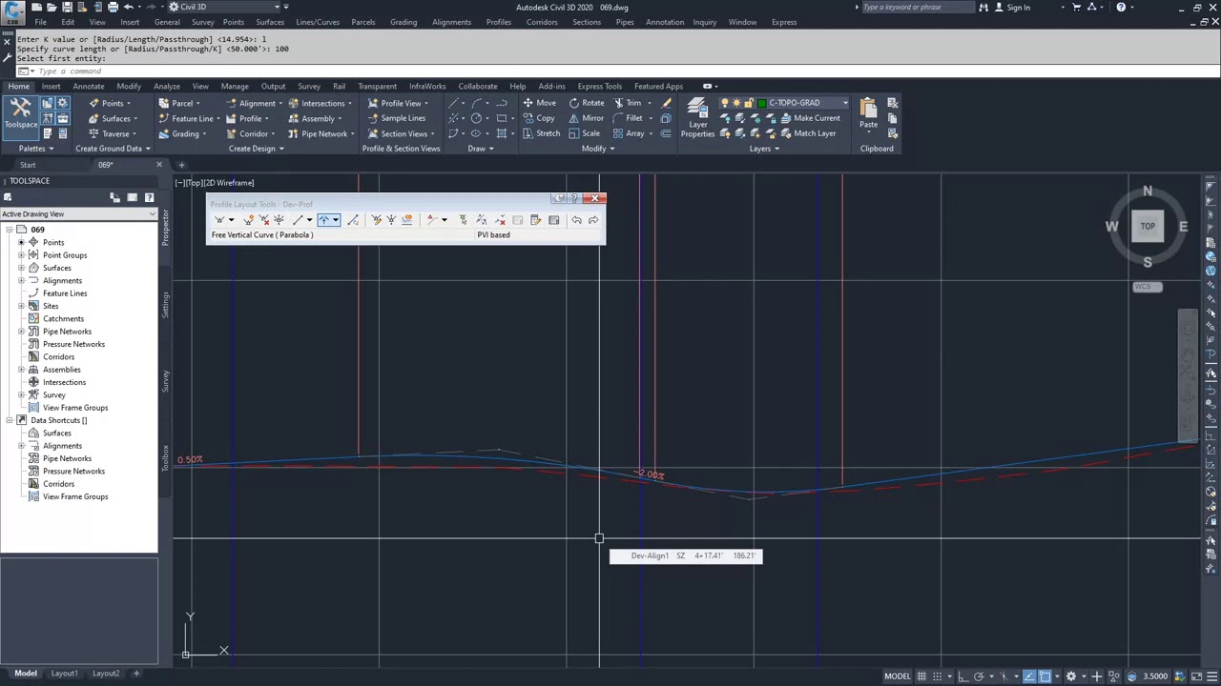Select the Rotate tool
This screenshot has width=1221, height=686.
[586, 103]
